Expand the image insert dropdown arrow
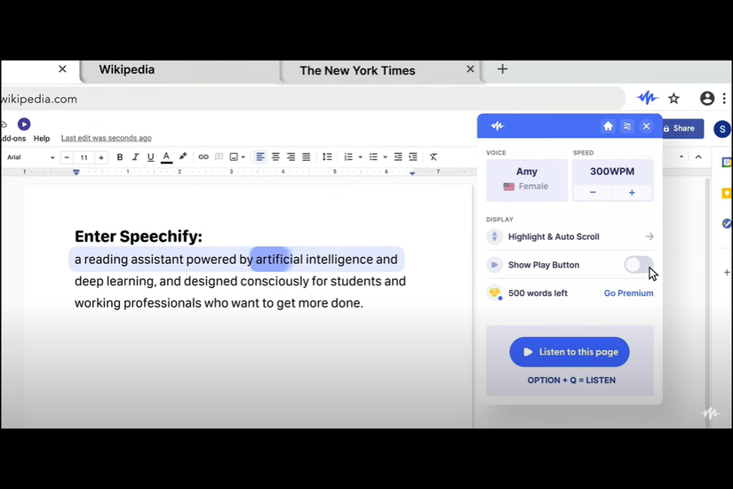Image resolution: width=733 pixels, height=489 pixels. pos(243,157)
